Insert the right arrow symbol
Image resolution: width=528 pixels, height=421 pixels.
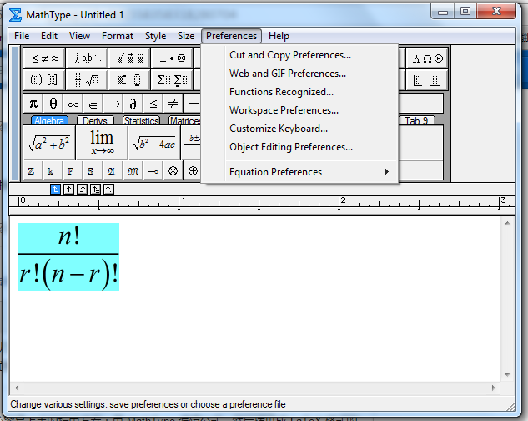click(113, 104)
